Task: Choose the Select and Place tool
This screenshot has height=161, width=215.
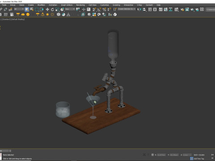Action: pos(62,9)
